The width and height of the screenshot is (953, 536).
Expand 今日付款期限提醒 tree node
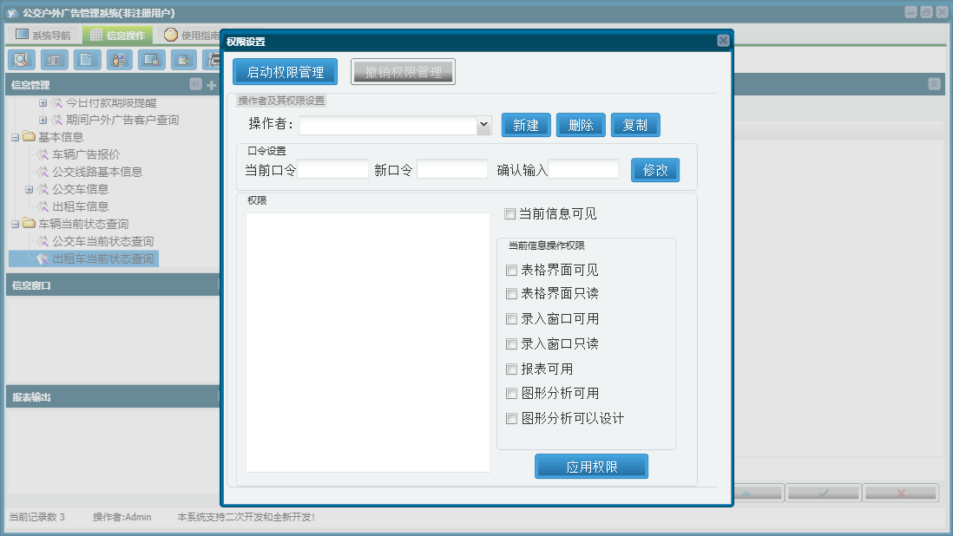(43, 103)
